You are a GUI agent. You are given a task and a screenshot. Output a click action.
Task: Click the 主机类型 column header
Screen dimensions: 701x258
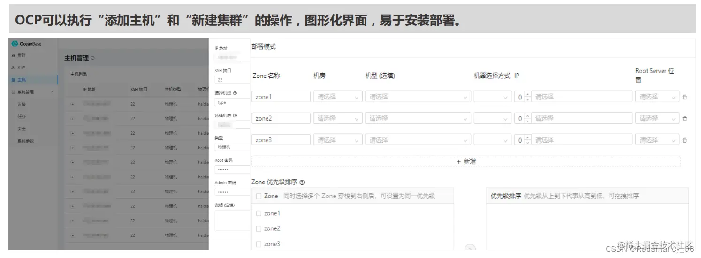coord(173,89)
